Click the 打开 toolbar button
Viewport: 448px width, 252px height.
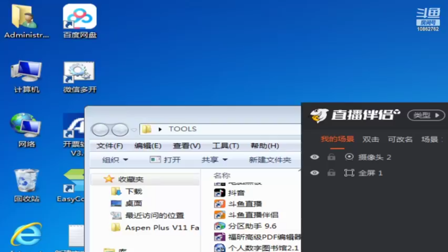165,160
